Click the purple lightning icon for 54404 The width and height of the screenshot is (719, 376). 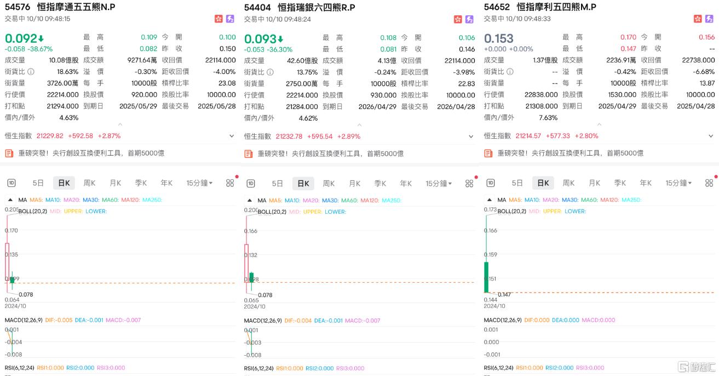469,19
